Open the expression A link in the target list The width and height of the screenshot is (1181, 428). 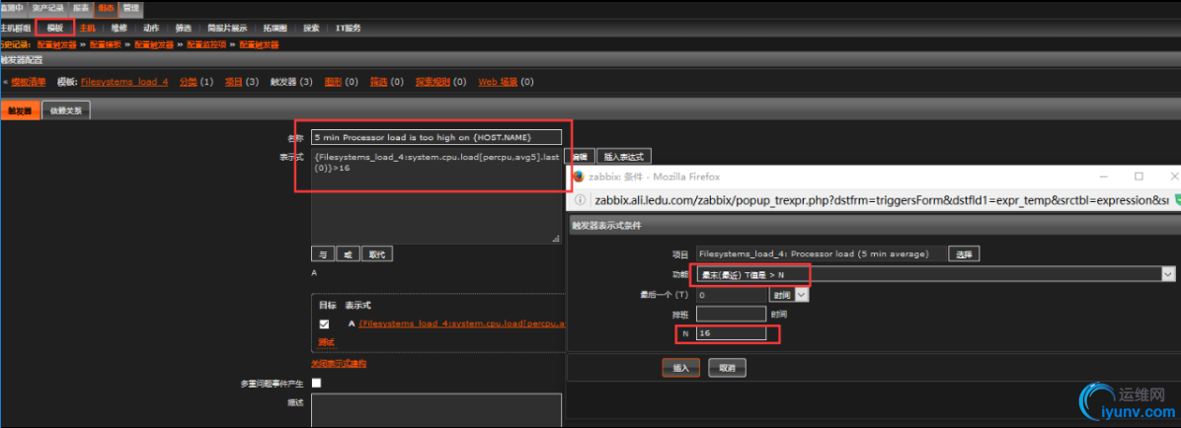(462, 323)
